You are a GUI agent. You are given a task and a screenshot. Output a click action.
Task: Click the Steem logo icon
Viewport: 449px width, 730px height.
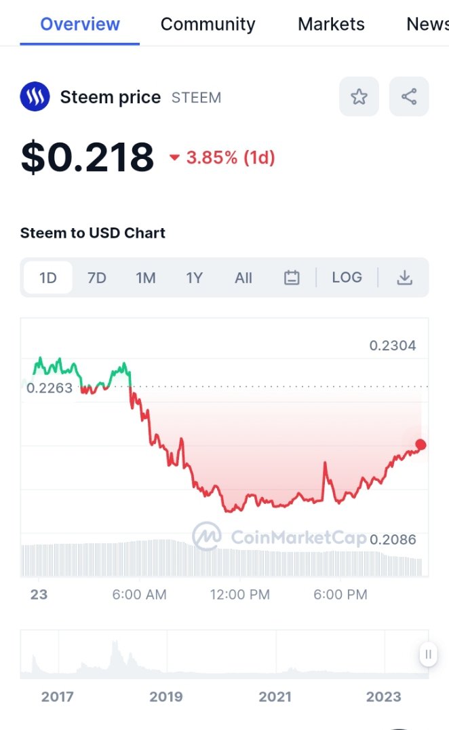point(35,97)
